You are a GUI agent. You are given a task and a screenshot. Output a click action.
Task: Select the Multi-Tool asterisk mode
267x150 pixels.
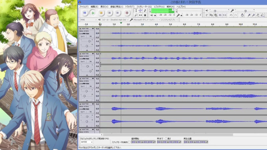(x=145, y=15)
